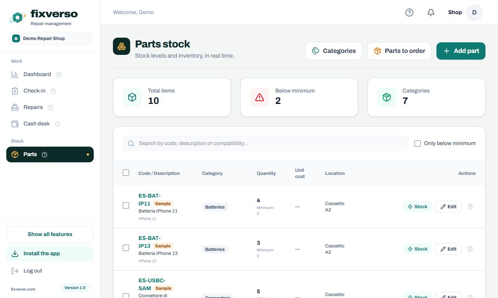Open Parts to order

[399, 51]
